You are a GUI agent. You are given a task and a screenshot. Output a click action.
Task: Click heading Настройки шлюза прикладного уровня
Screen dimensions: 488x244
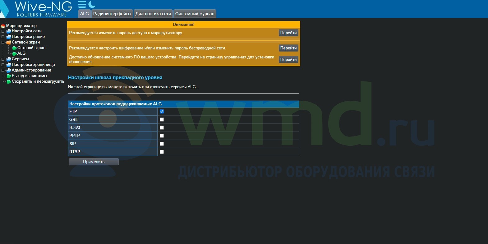115,78
